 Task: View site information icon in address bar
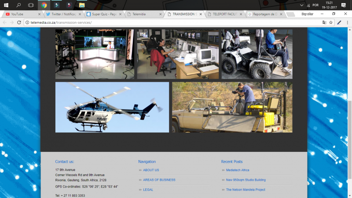tap(27, 22)
